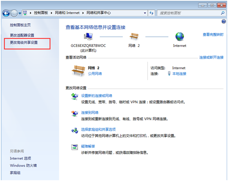The height and width of the screenshot is (181, 228).
Task: Close the window with the red X
Action: tap(221, 5)
